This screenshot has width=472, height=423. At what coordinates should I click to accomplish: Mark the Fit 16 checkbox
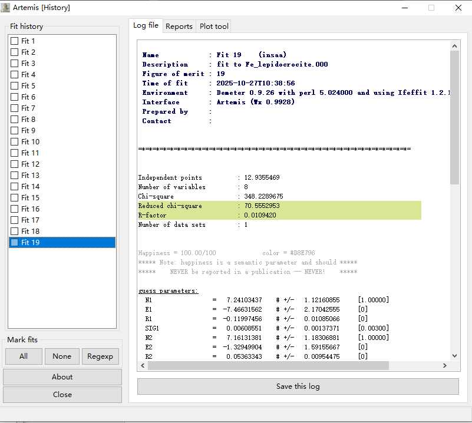[x=14, y=209]
